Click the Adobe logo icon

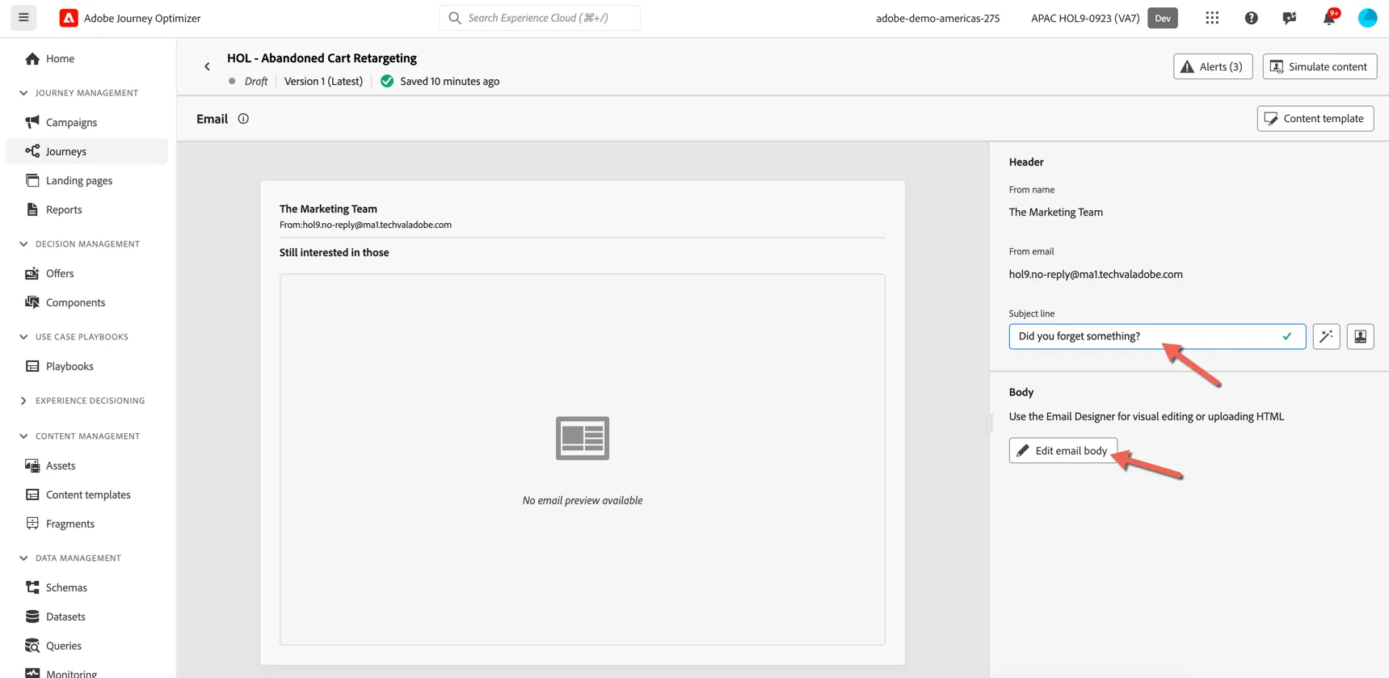coord(69,18)
